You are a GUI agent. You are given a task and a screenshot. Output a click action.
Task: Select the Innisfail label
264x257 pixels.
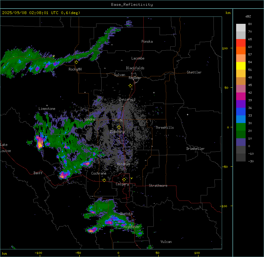tap(127, 100)
